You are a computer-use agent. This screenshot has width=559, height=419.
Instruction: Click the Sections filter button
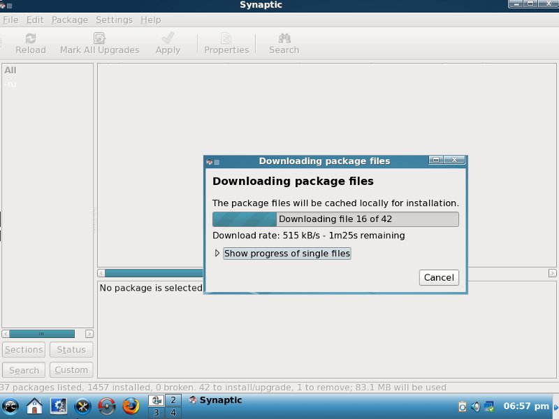(x=24, y=350)
